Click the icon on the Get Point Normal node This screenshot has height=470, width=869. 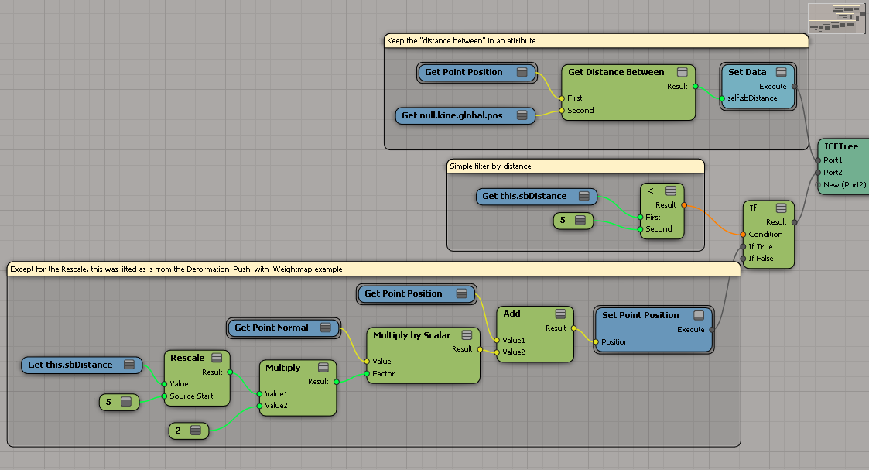[325, 328]
